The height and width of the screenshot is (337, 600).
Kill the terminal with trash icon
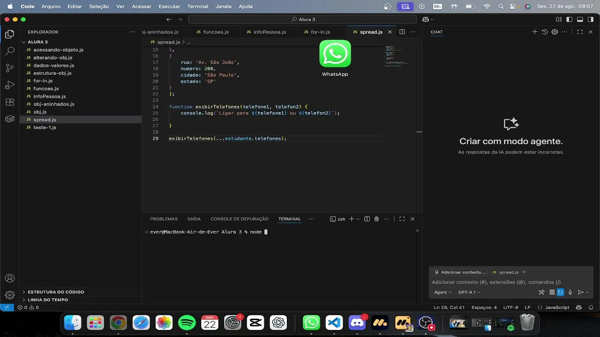pyautogui.click(x=376, y=219)
